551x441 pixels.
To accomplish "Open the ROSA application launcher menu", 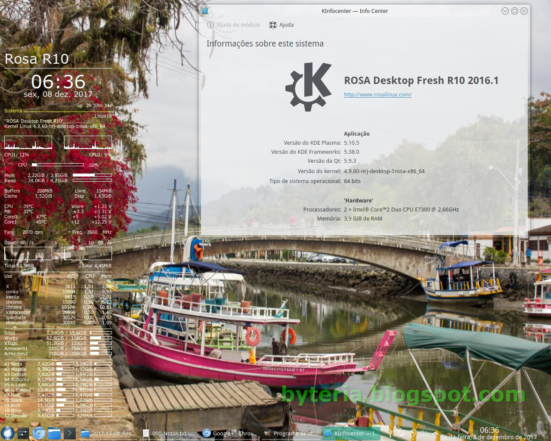I will pos(7,433).
